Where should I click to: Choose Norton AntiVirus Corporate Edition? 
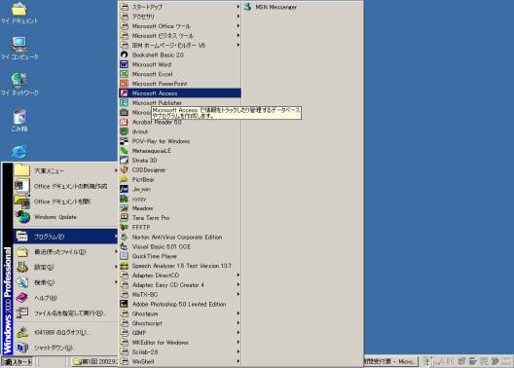180,237
